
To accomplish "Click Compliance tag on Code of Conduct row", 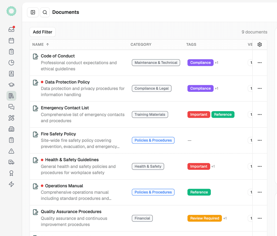I will (x=201, y=63).
